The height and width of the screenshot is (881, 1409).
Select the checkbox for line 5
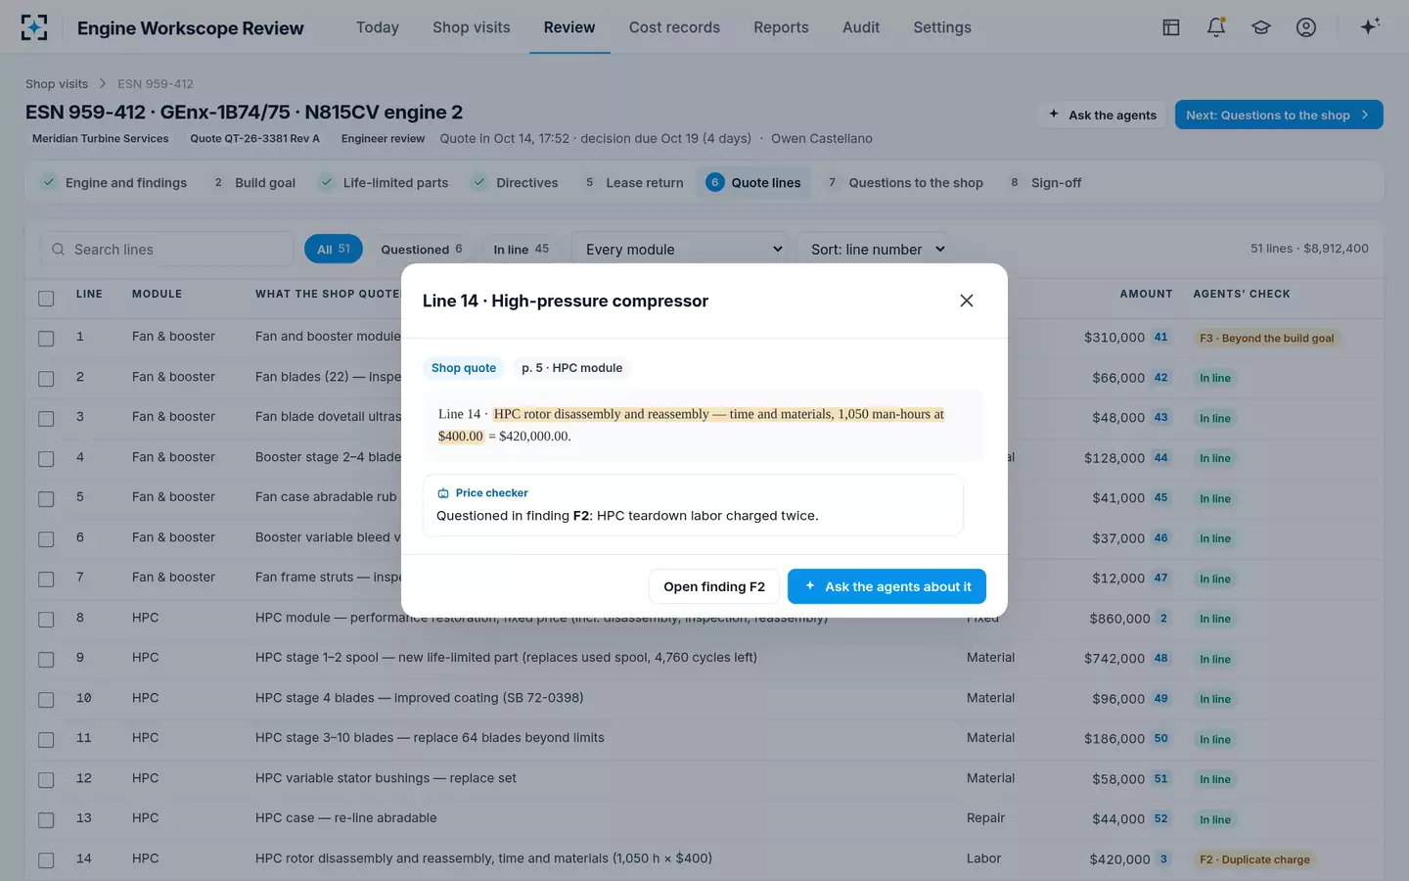46,498
